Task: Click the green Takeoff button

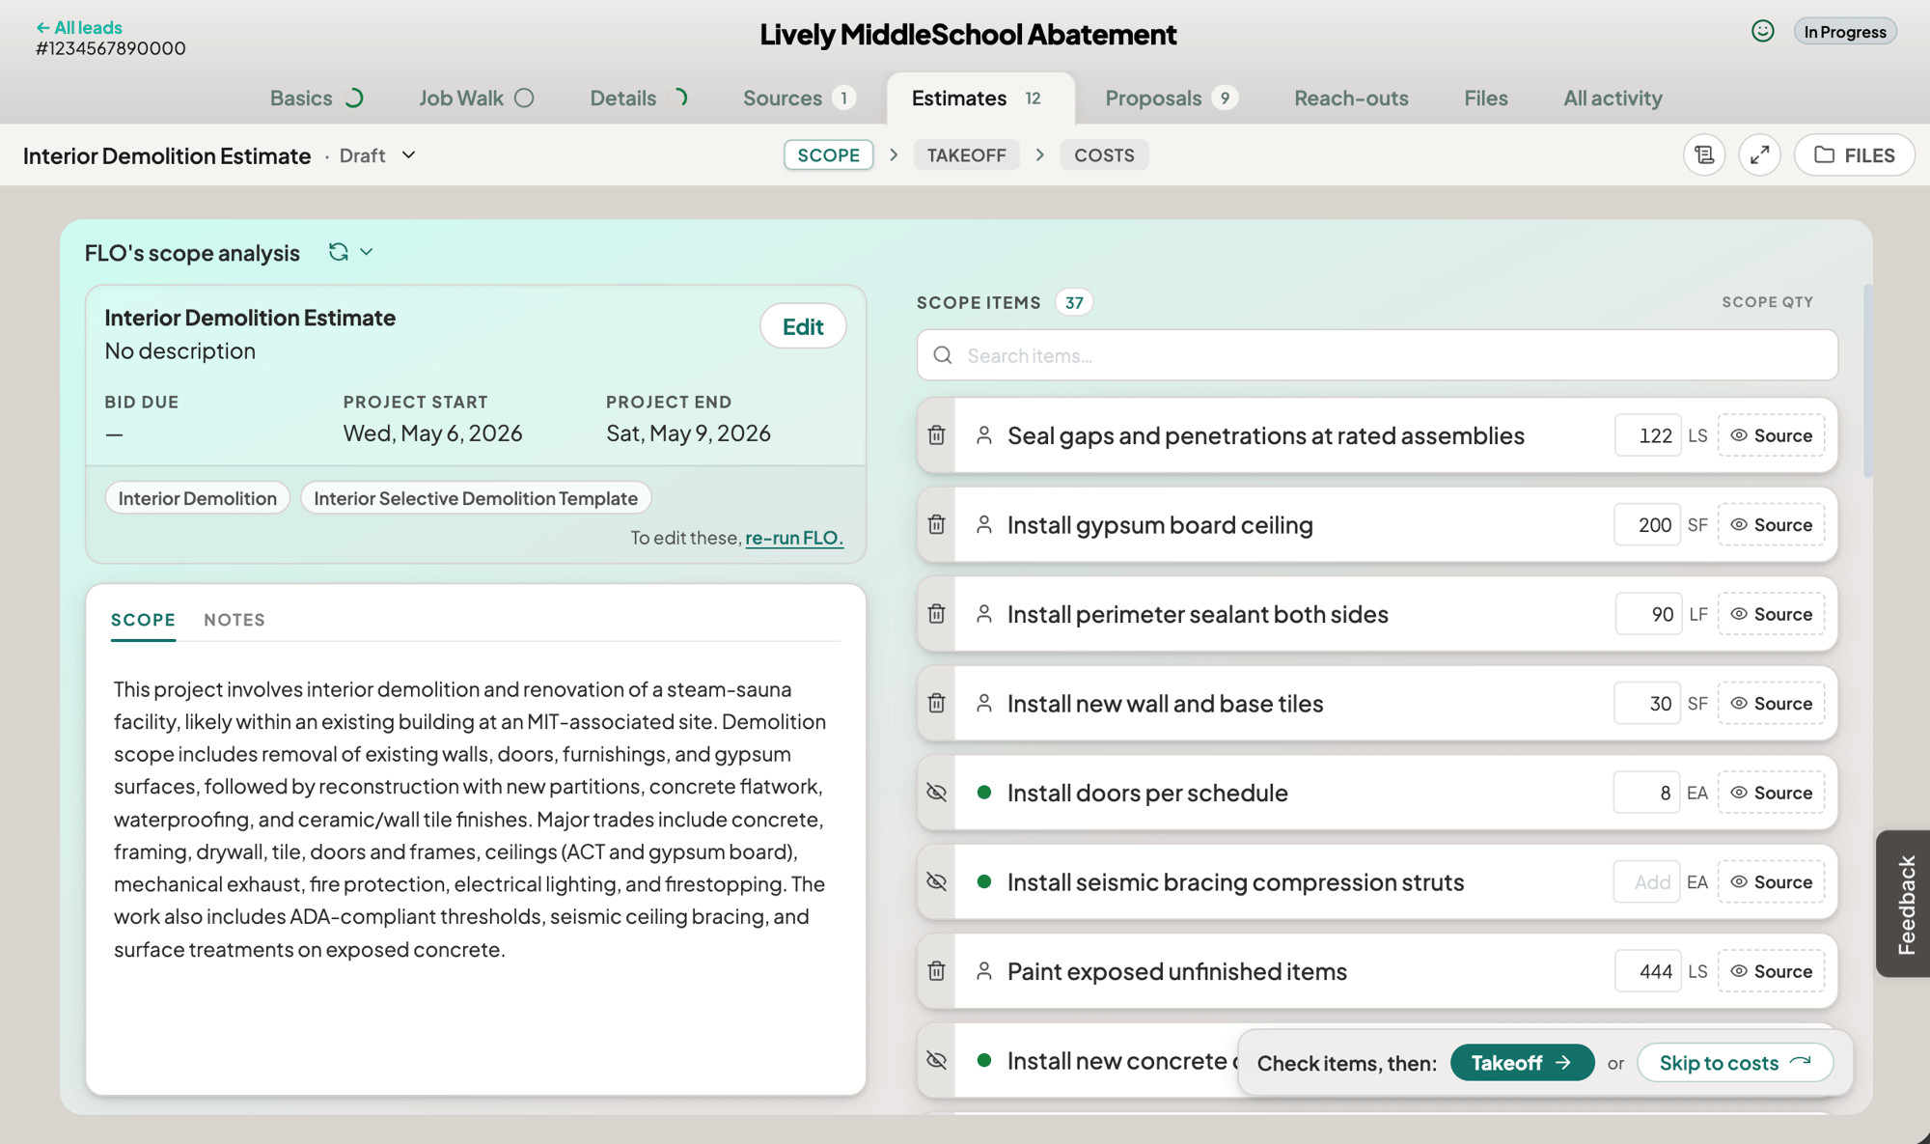Action: click(x=1522, y=1063)
